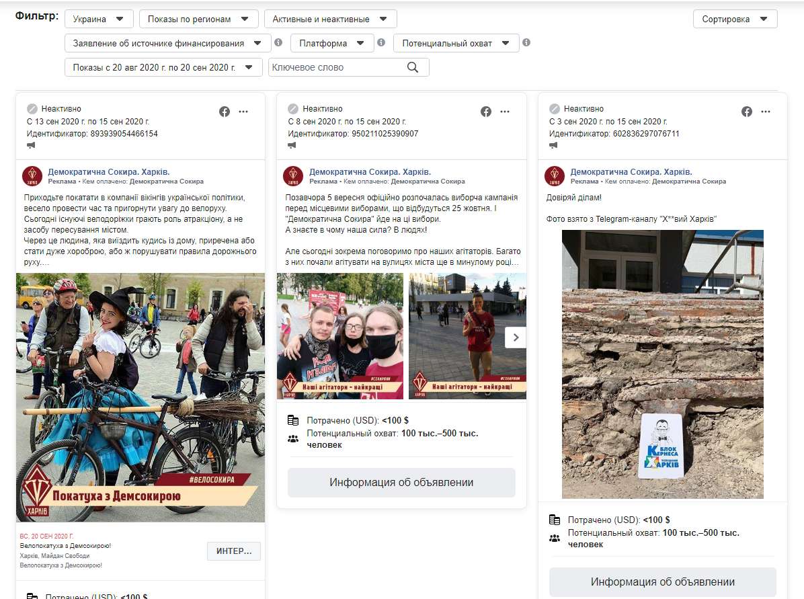The width and height of the screenshot is (804, 599).
Task: Click info icon next to funding source filter
Action: tap(278, 43)
